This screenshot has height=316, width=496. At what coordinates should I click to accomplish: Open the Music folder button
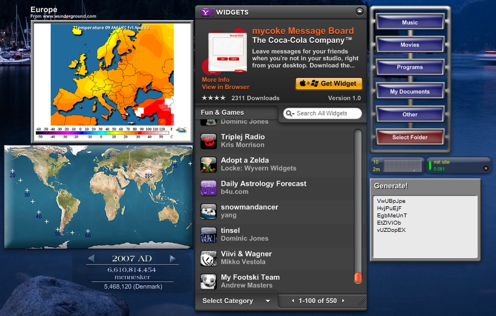click(x=410, y=23)
